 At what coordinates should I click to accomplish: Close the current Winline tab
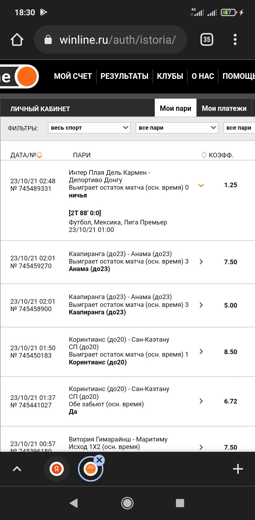pos(100,460)
